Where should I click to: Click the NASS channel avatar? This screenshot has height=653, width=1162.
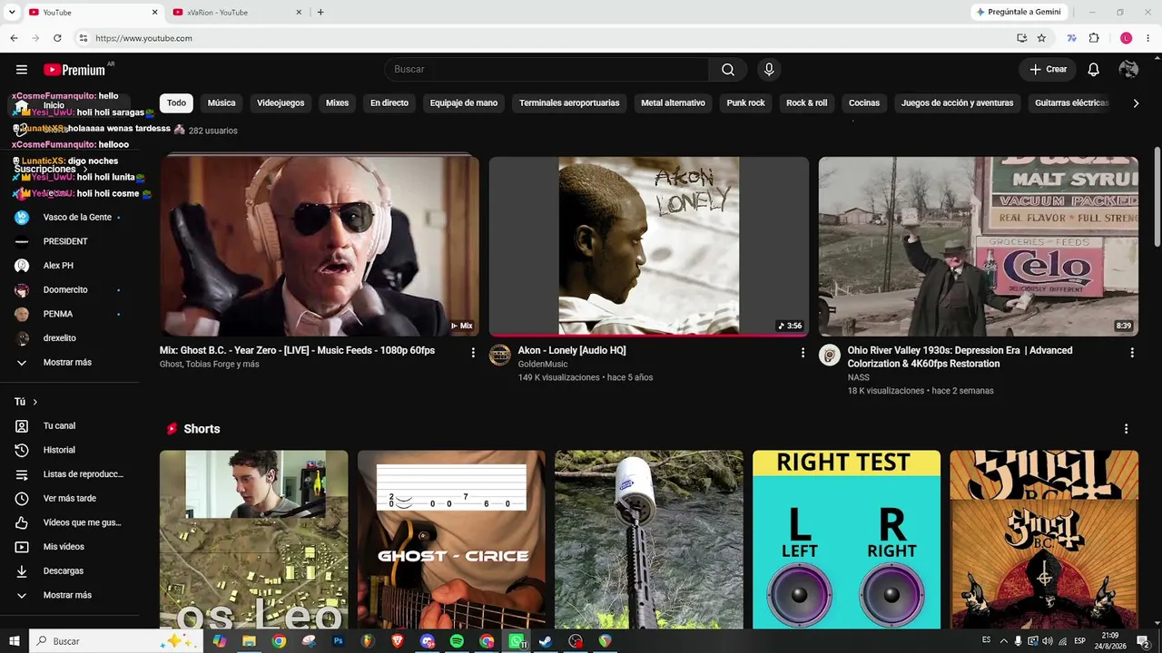tap(830, 355)
